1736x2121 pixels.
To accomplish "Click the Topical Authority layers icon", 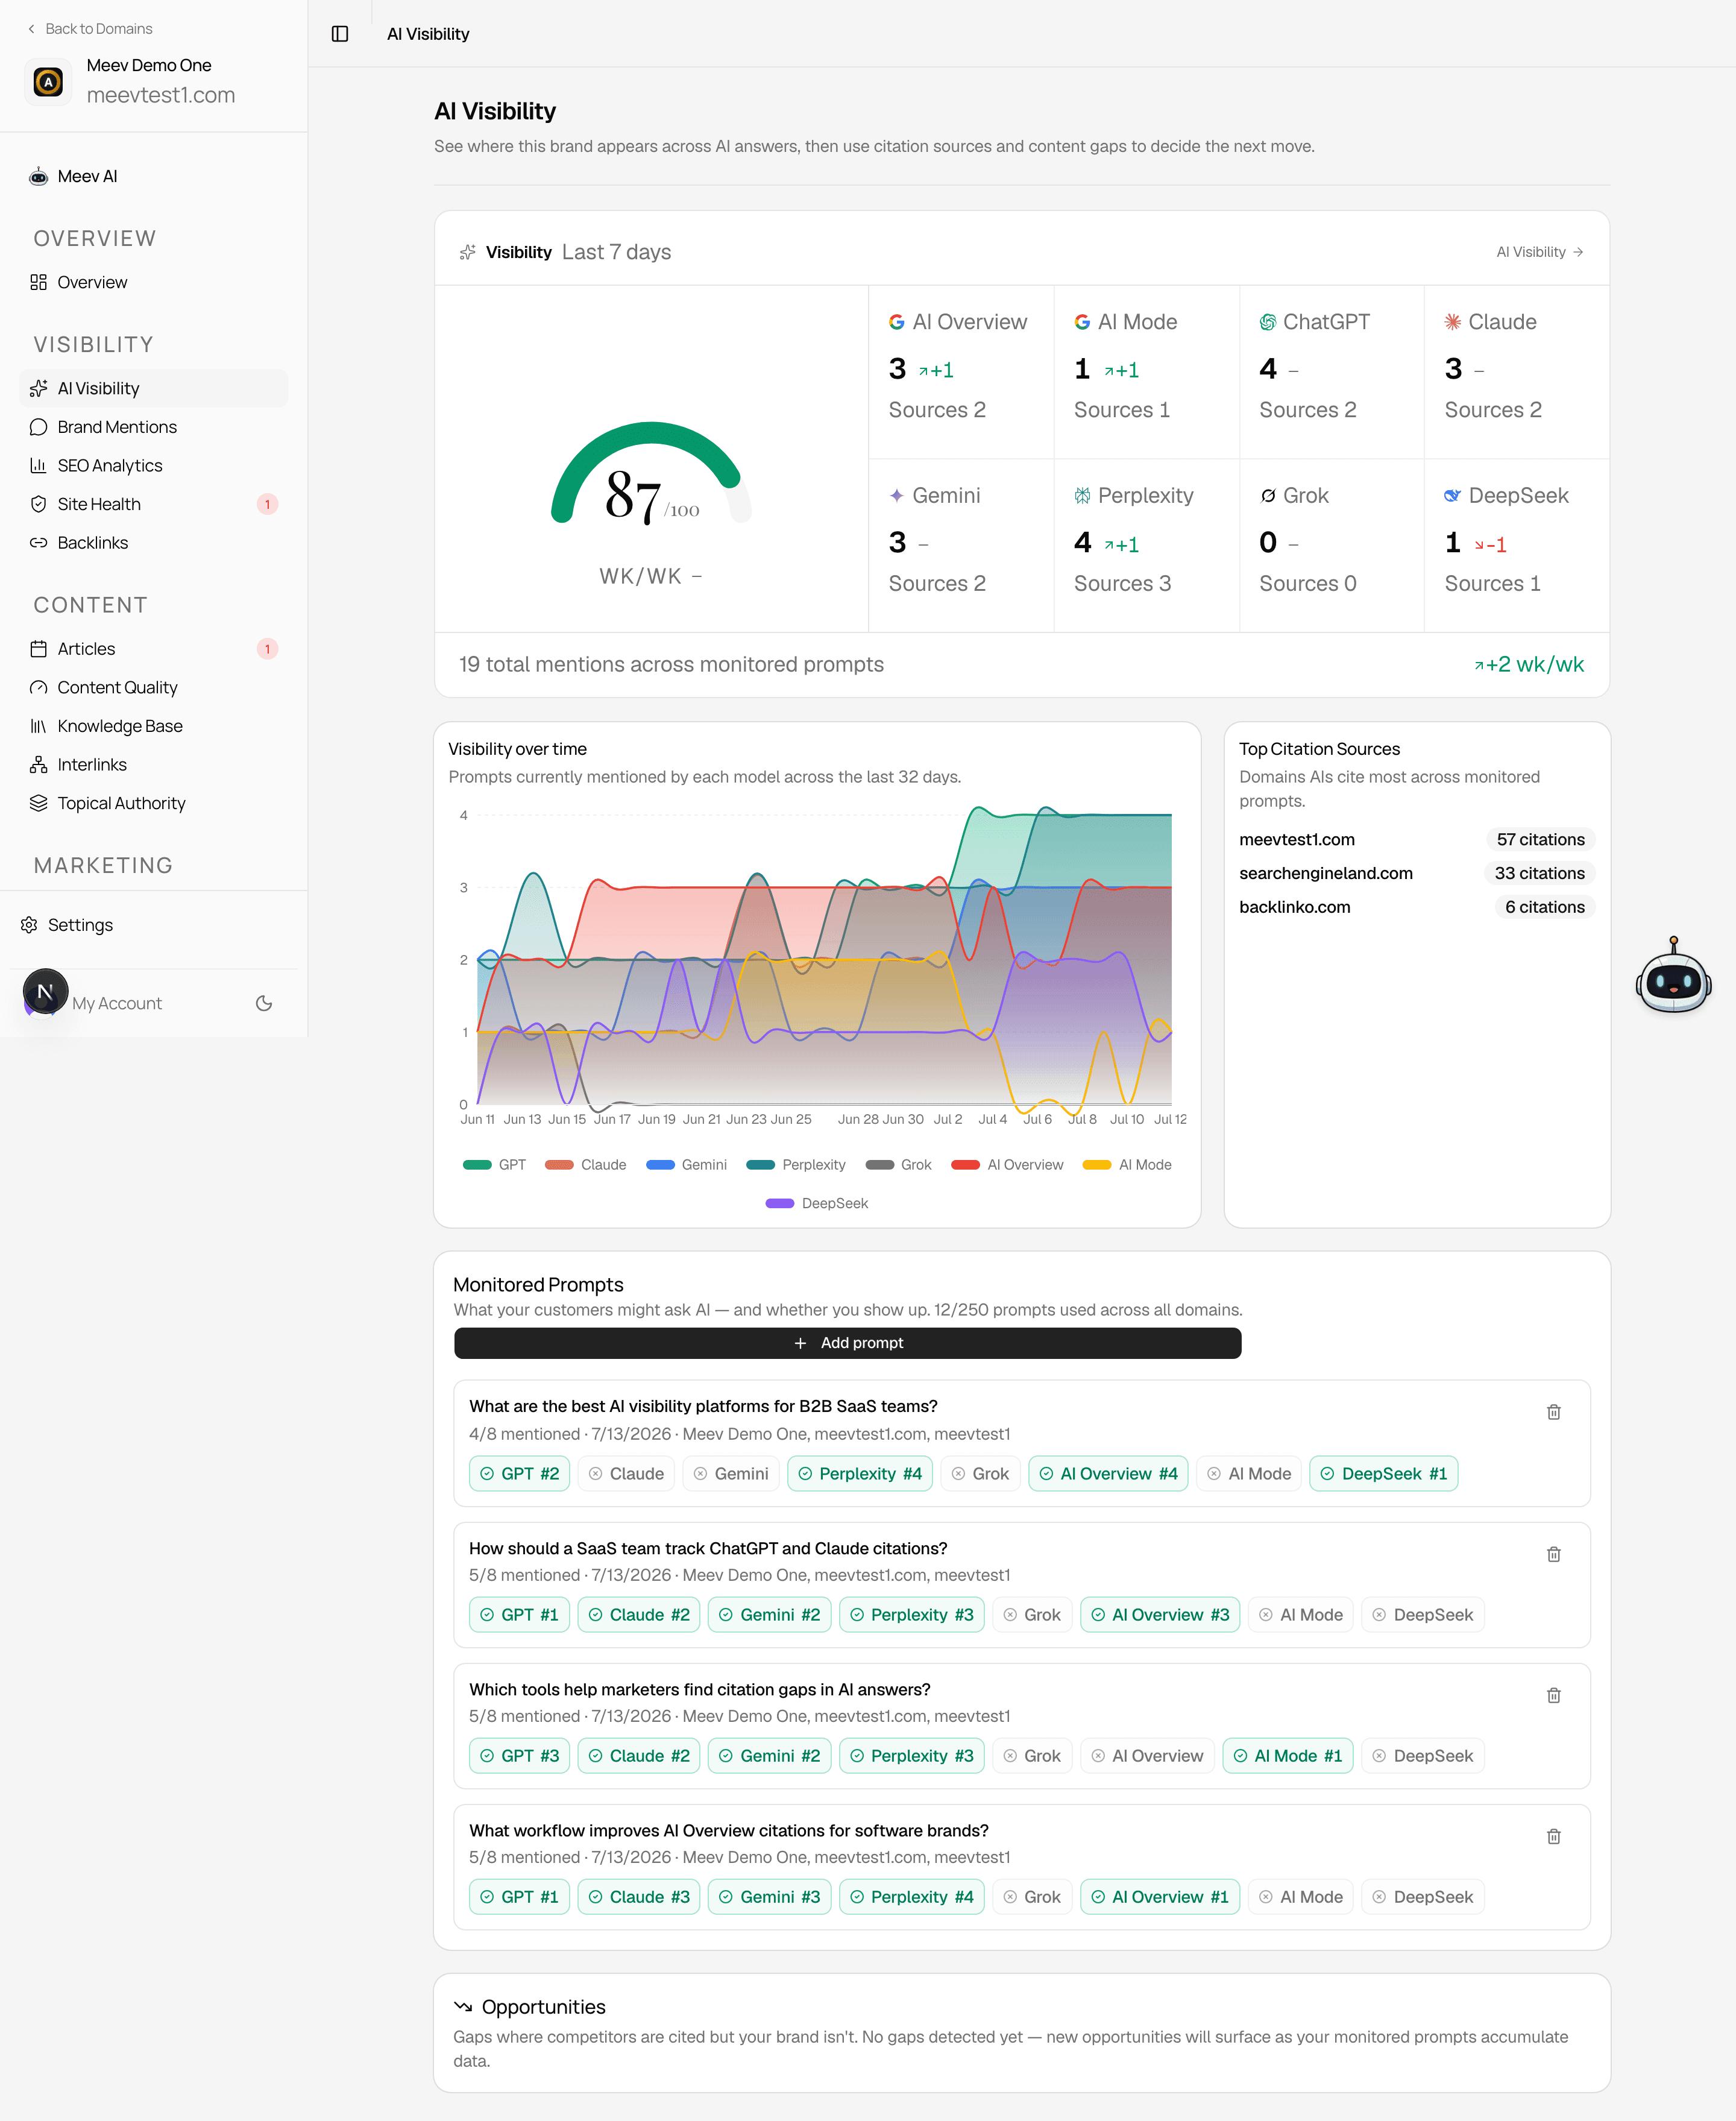I will (38, 803).
